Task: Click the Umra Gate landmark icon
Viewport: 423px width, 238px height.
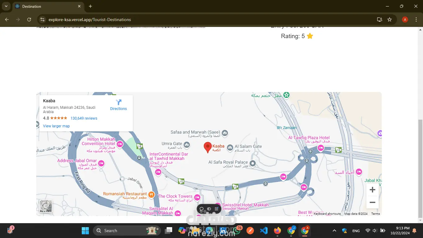Action: pyautogui.click(x=187, y=145)
